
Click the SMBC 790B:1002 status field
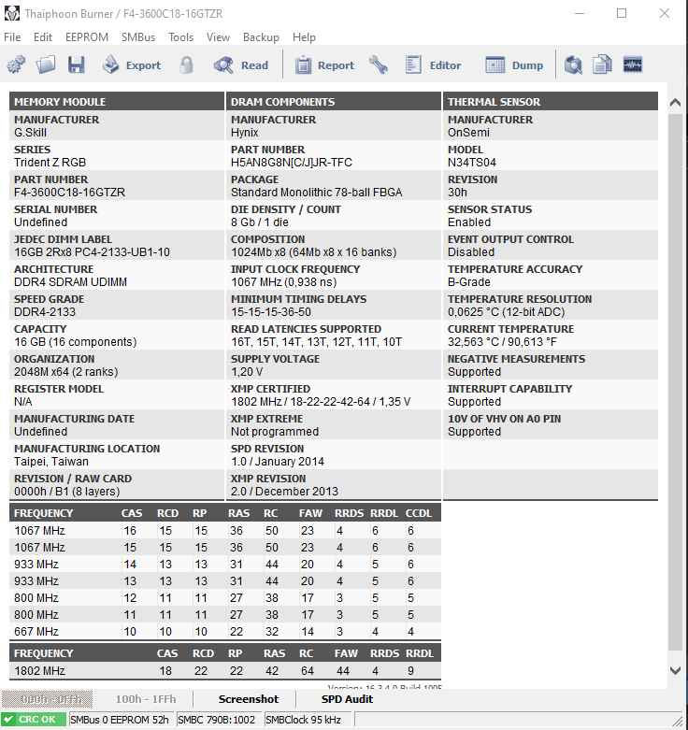click(219, 720)
